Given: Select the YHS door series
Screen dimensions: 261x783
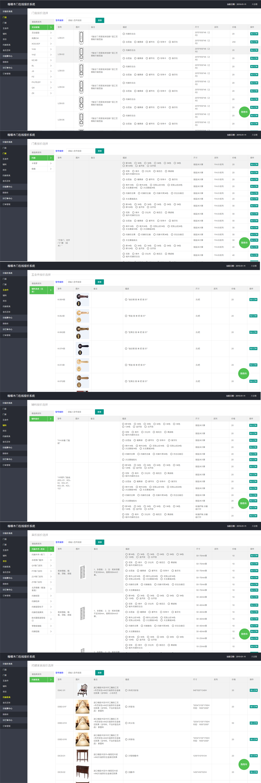Looking at the screenshot, I should click(34, 49).
